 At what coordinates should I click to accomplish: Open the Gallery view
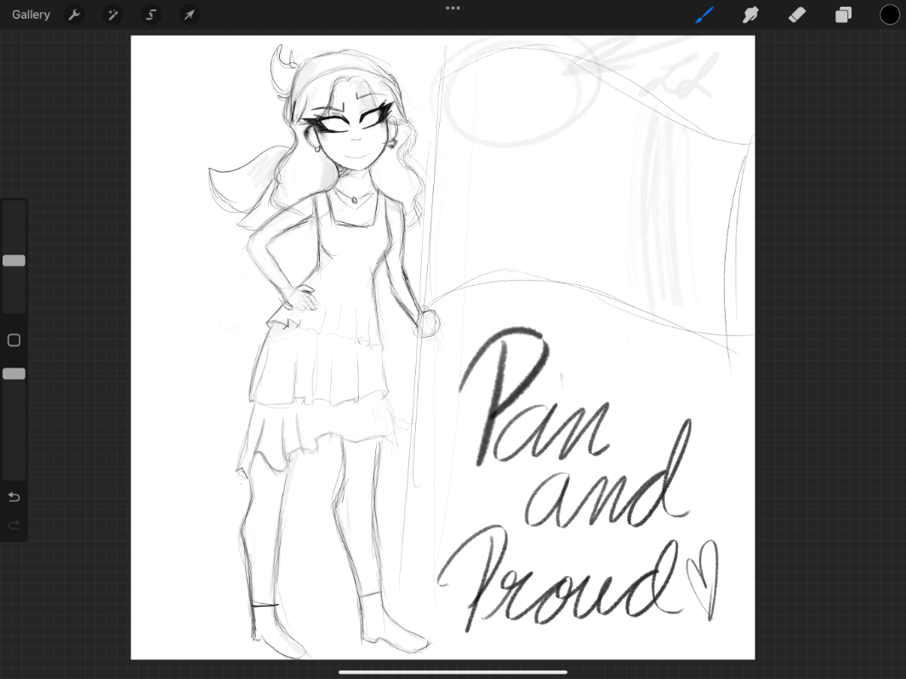[x=31, y=14]
